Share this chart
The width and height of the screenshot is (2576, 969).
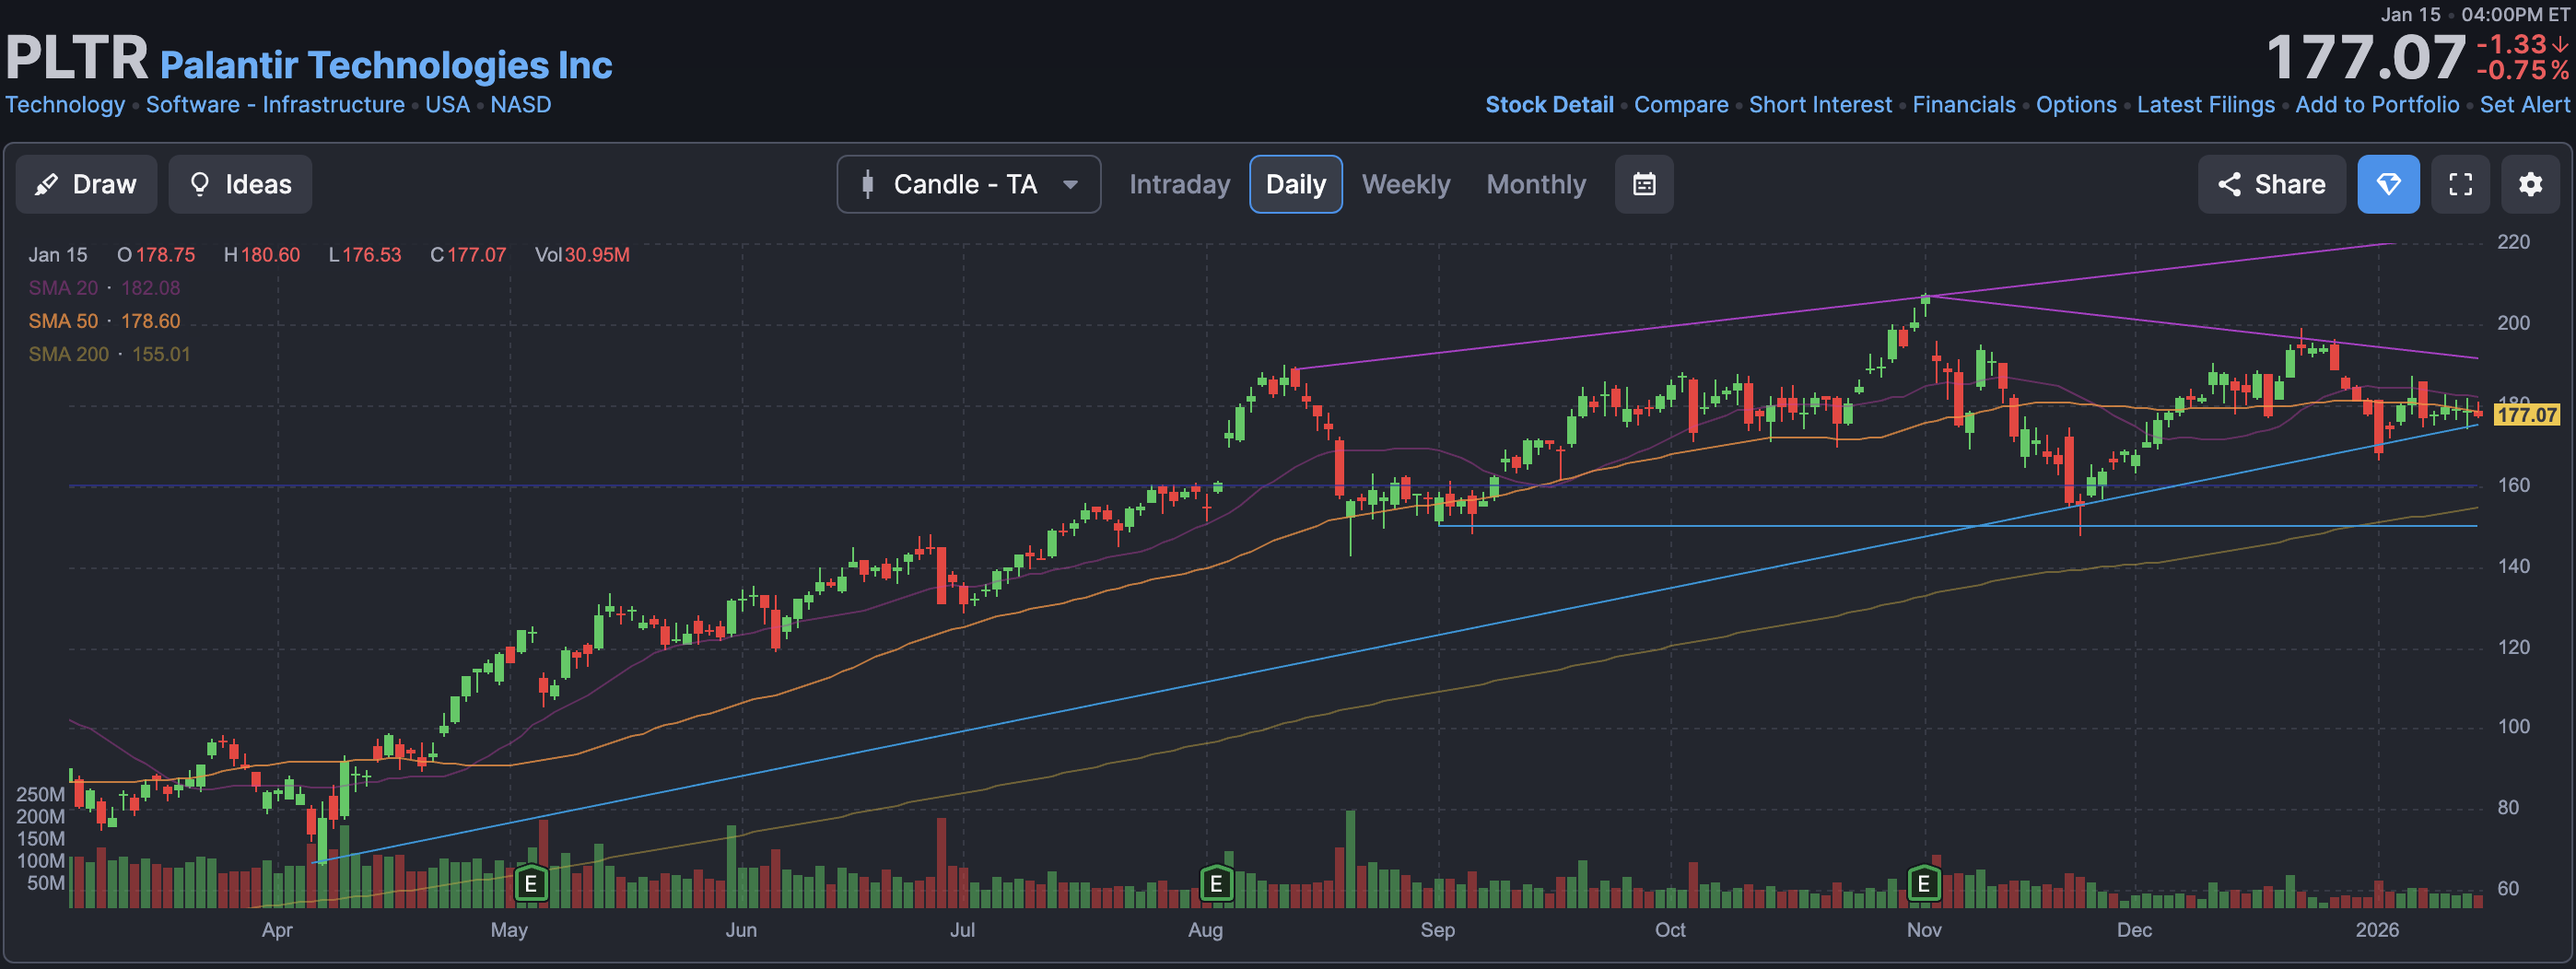2271,184
